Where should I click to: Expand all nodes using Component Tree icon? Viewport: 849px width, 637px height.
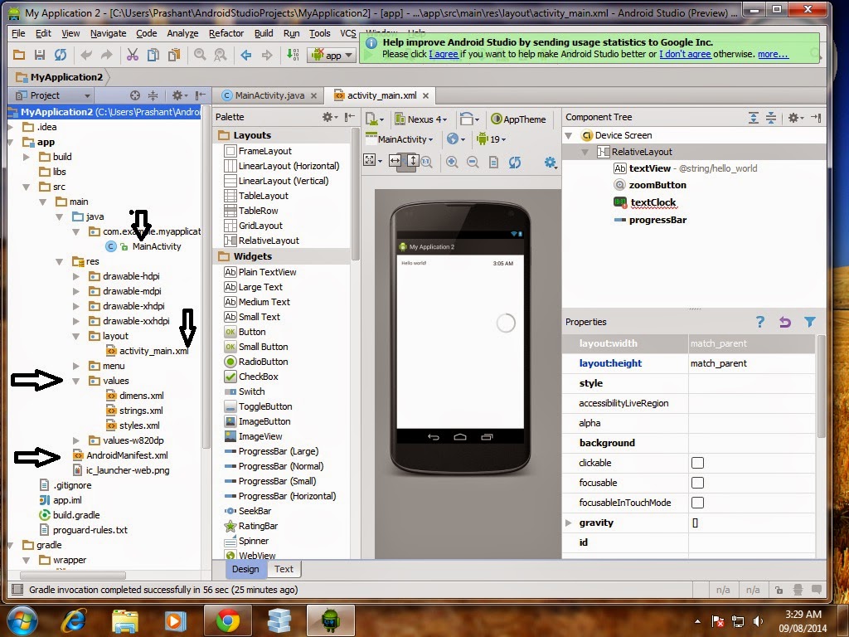(754, 118)
